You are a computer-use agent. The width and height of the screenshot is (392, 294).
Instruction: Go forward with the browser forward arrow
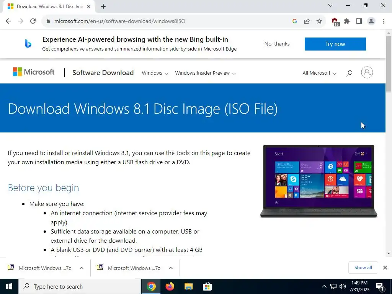21,21
